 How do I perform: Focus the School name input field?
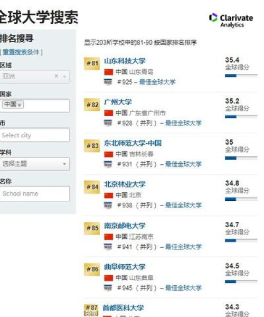tap(34, 194)
